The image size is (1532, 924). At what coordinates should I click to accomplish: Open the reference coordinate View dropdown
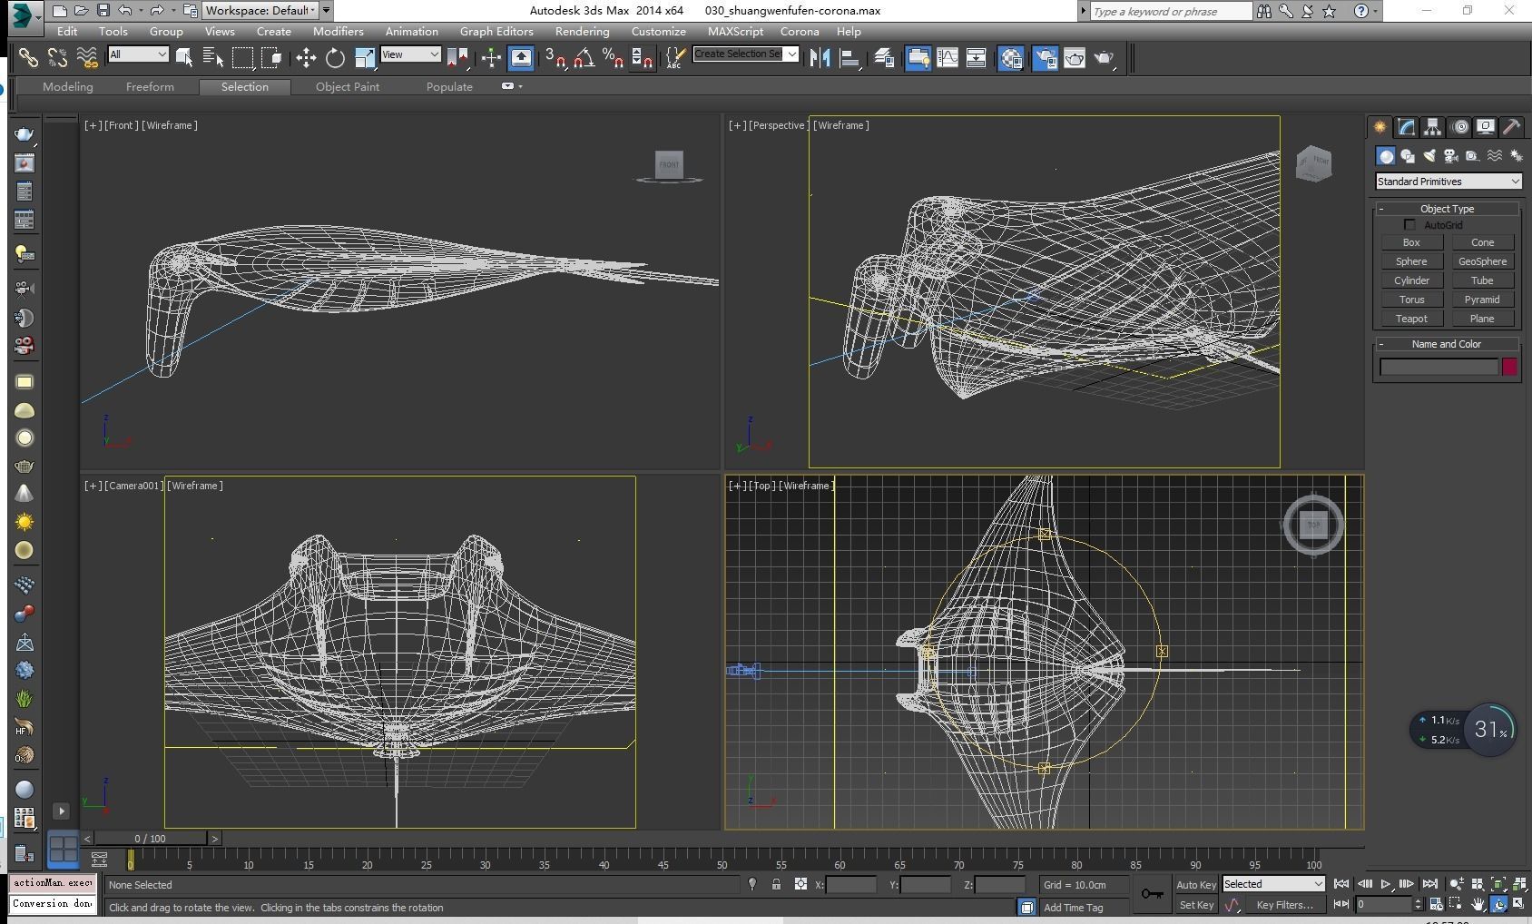[410, 54]
